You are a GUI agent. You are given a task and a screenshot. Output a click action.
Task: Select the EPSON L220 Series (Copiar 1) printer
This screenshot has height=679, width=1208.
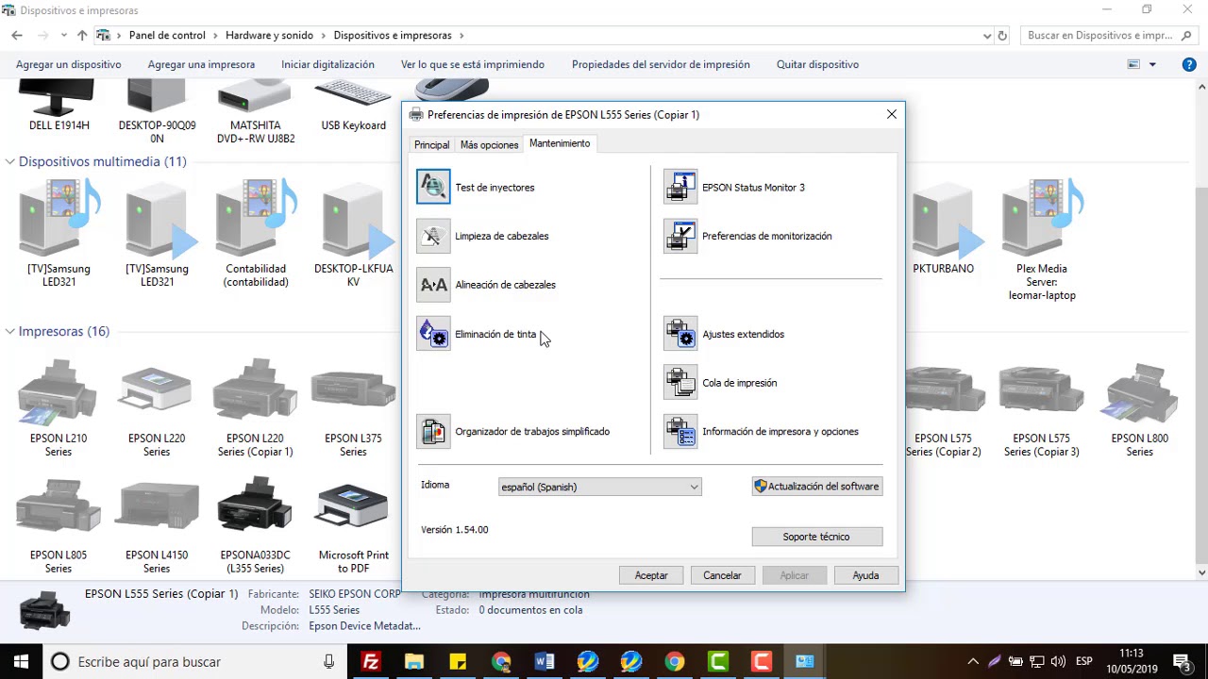pos(255,406)
